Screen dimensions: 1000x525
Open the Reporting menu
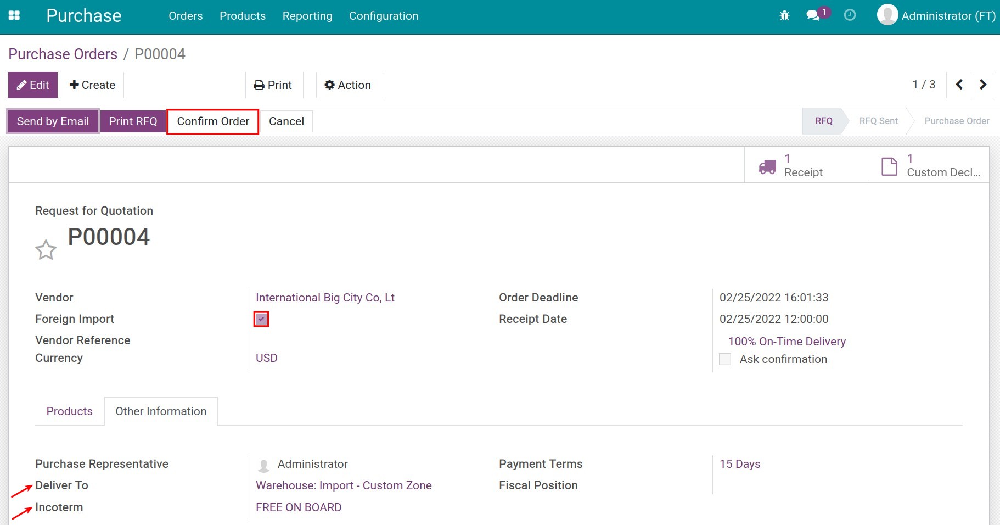pos(307,16)
